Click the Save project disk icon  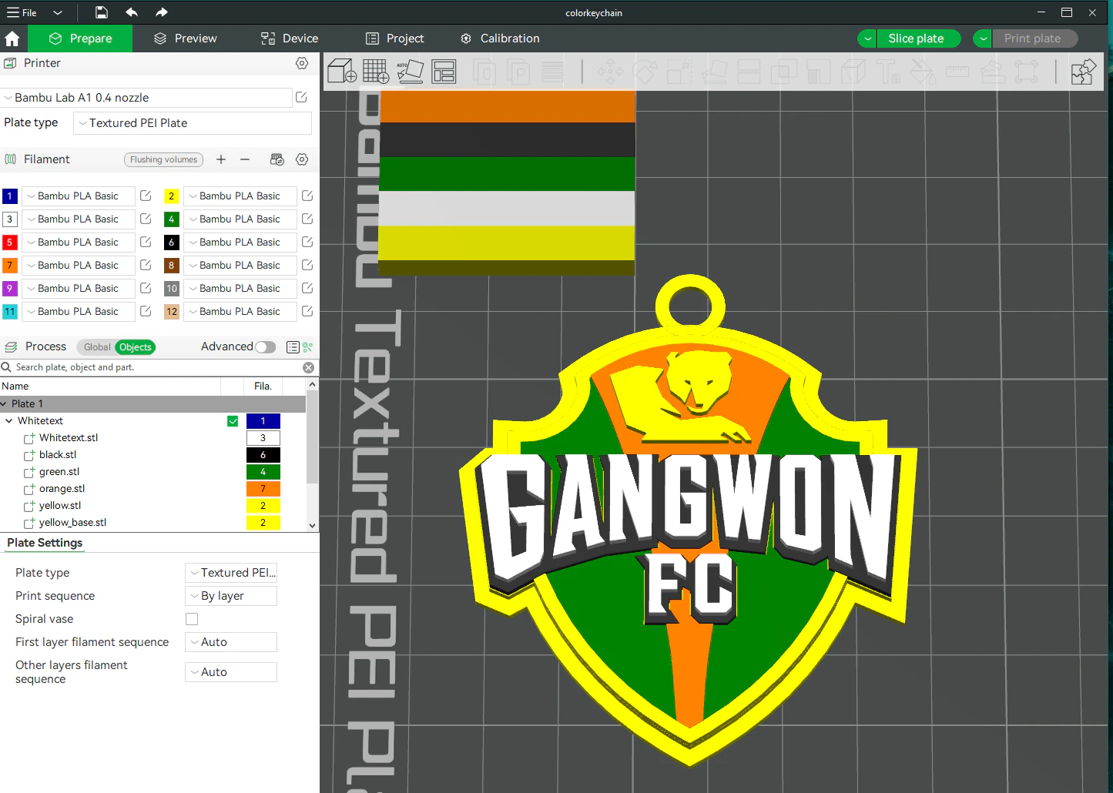pyautogui.click(x=102, y=12)
